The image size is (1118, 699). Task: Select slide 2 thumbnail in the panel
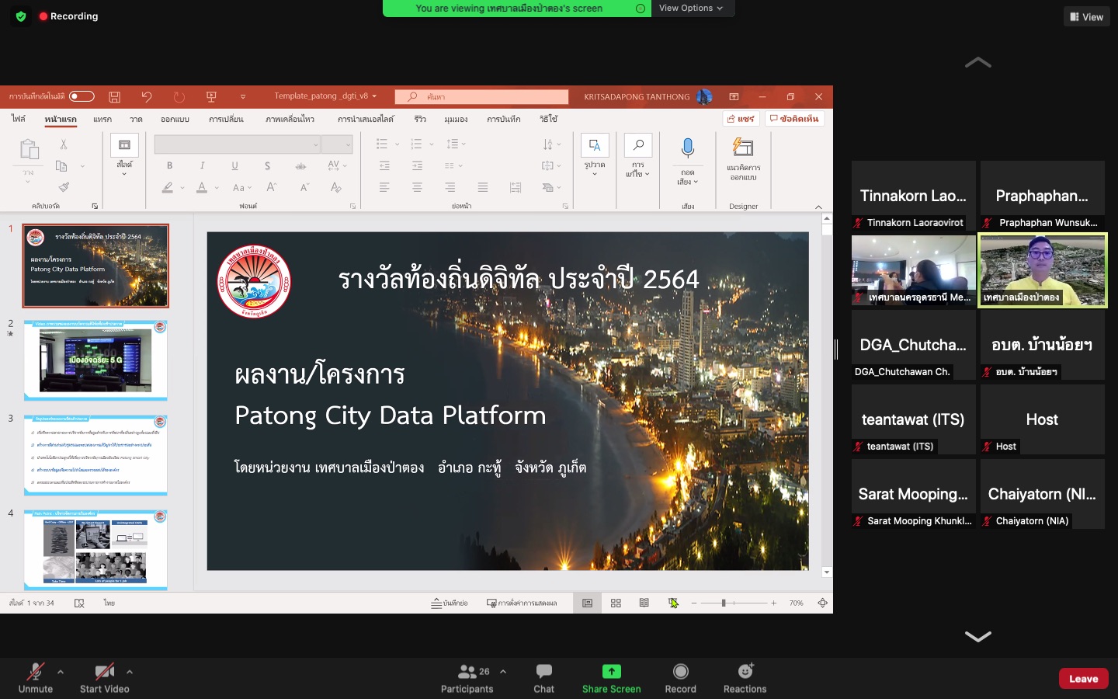coord(95,360)
